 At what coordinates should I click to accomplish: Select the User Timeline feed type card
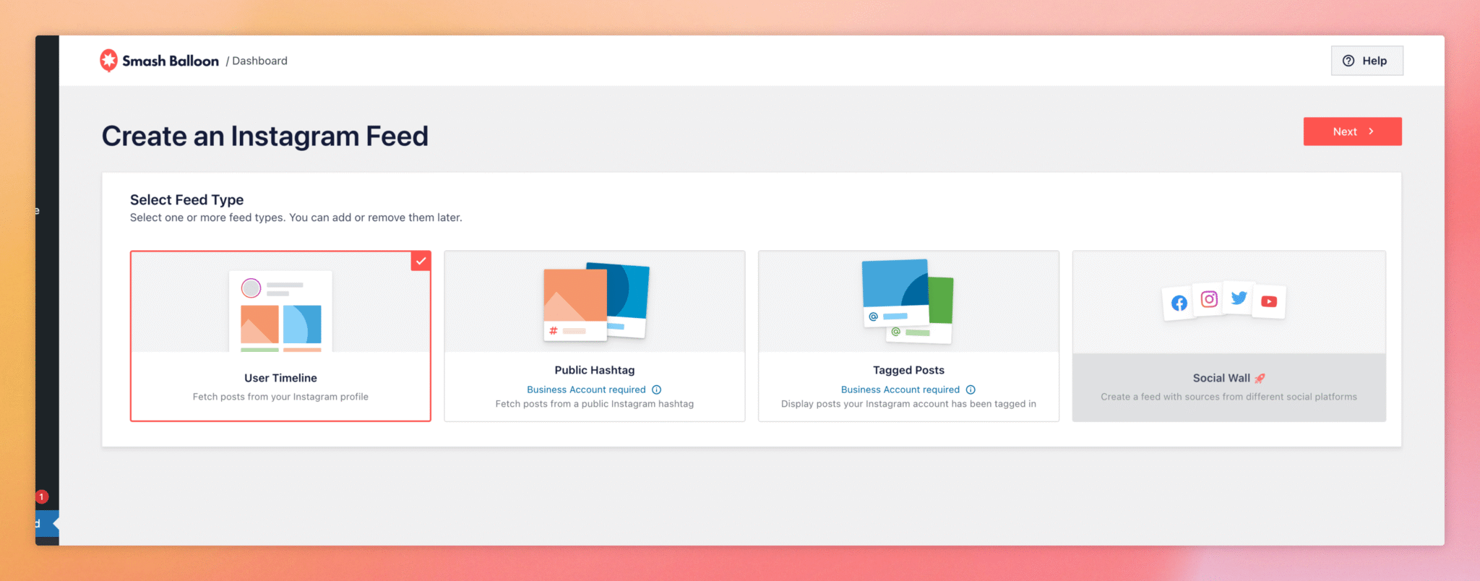pos(280,336)
